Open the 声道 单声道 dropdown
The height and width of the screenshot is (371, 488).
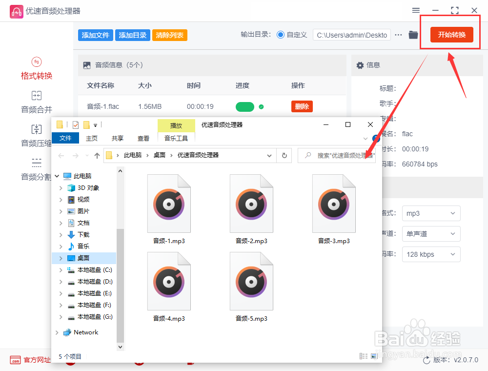pos(431,234)
